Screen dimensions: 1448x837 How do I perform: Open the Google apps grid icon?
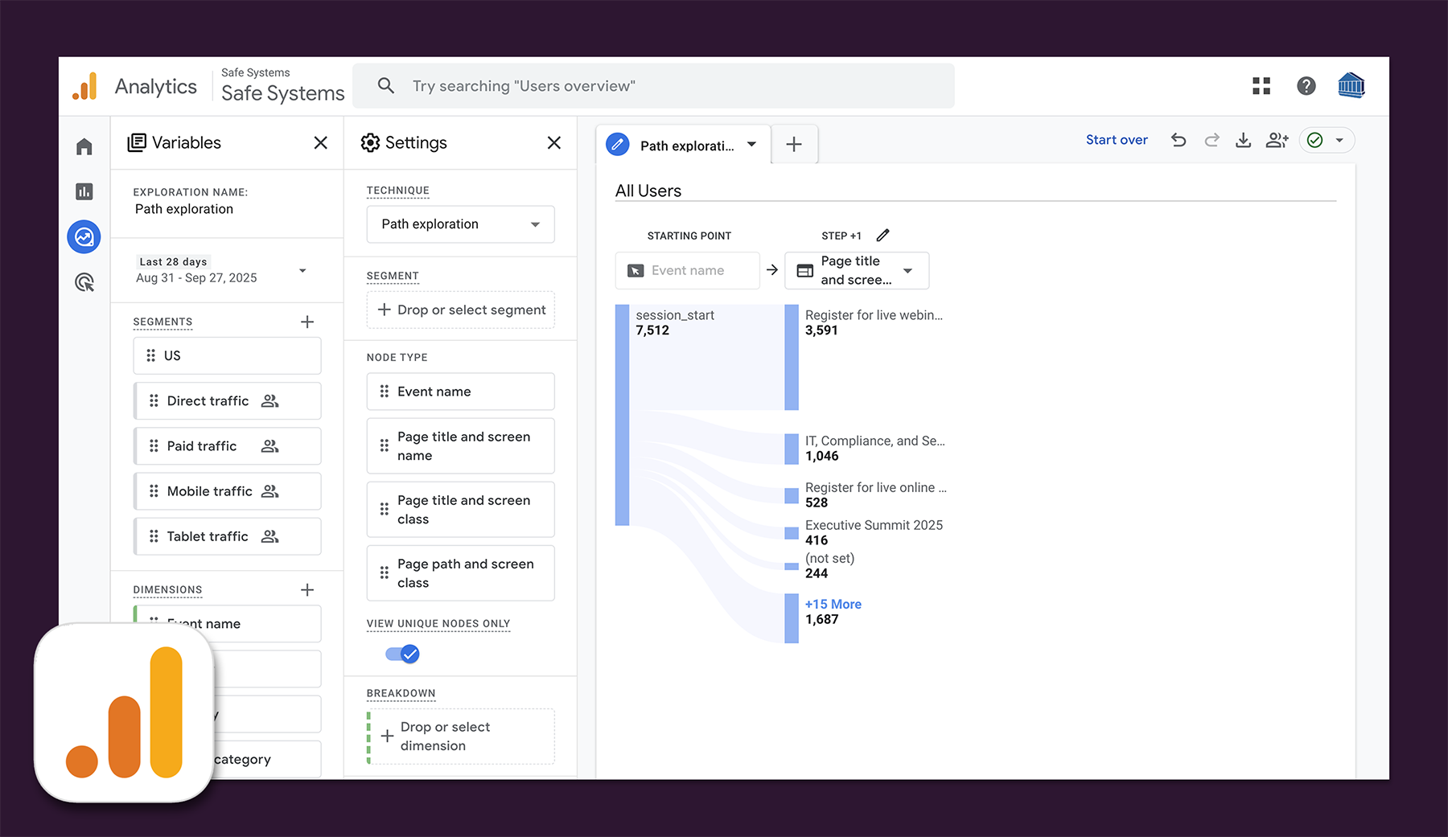click(x=1261, y=86)
